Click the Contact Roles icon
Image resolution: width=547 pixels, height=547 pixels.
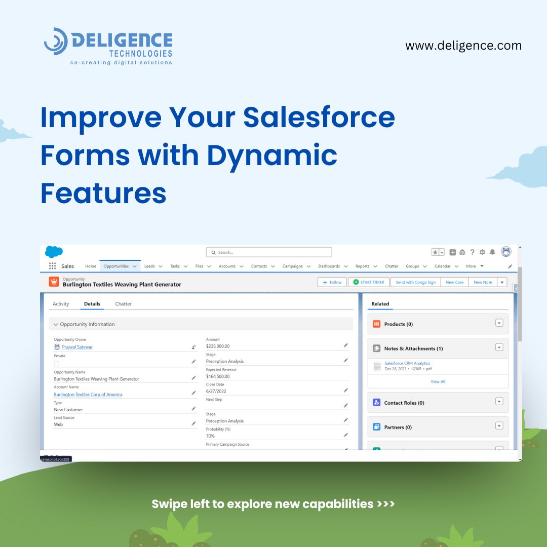(376, 403)
